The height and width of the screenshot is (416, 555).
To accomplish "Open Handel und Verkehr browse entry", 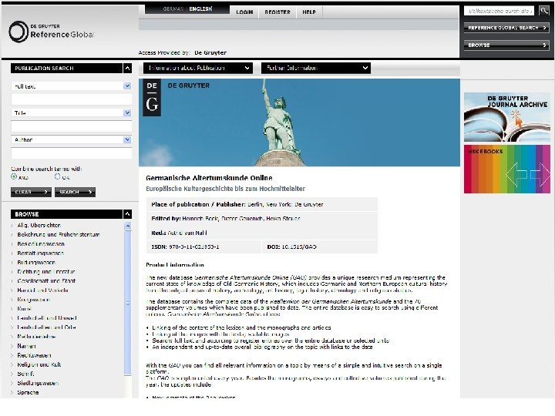I will (42, 290).
